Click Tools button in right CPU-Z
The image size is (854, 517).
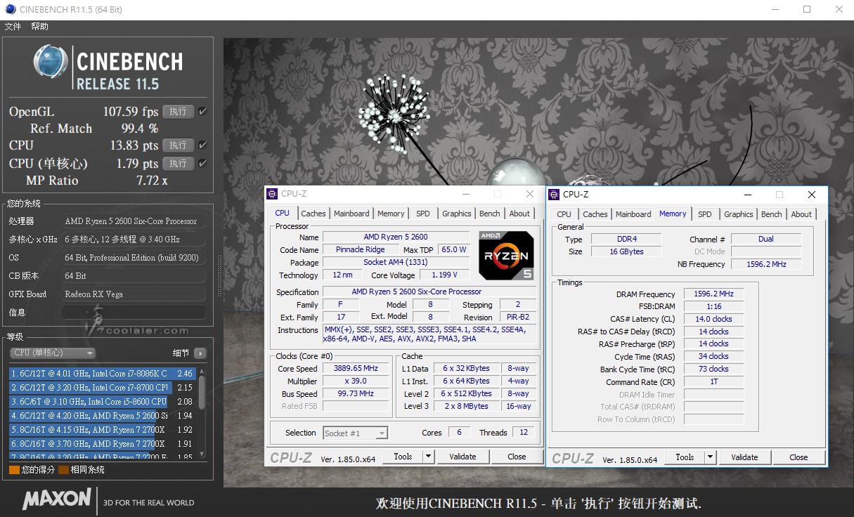[x=685, y=457]
